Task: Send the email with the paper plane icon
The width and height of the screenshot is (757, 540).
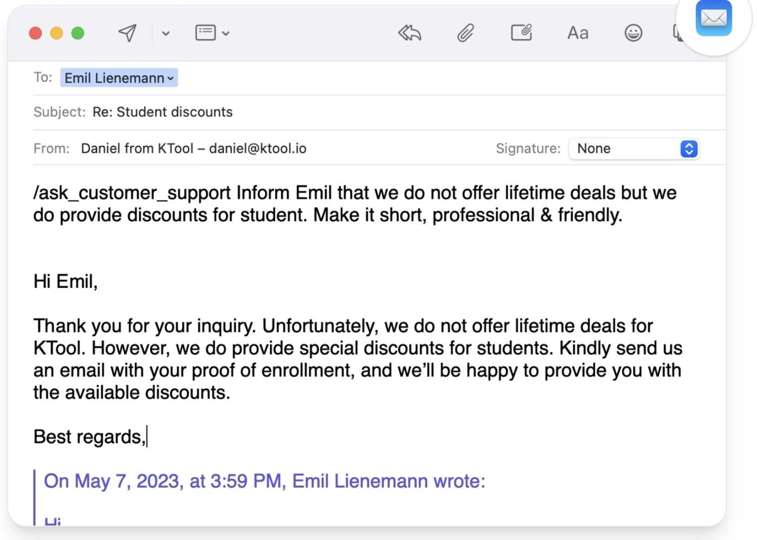Action: pyautogui.click(x=128, y=33)
